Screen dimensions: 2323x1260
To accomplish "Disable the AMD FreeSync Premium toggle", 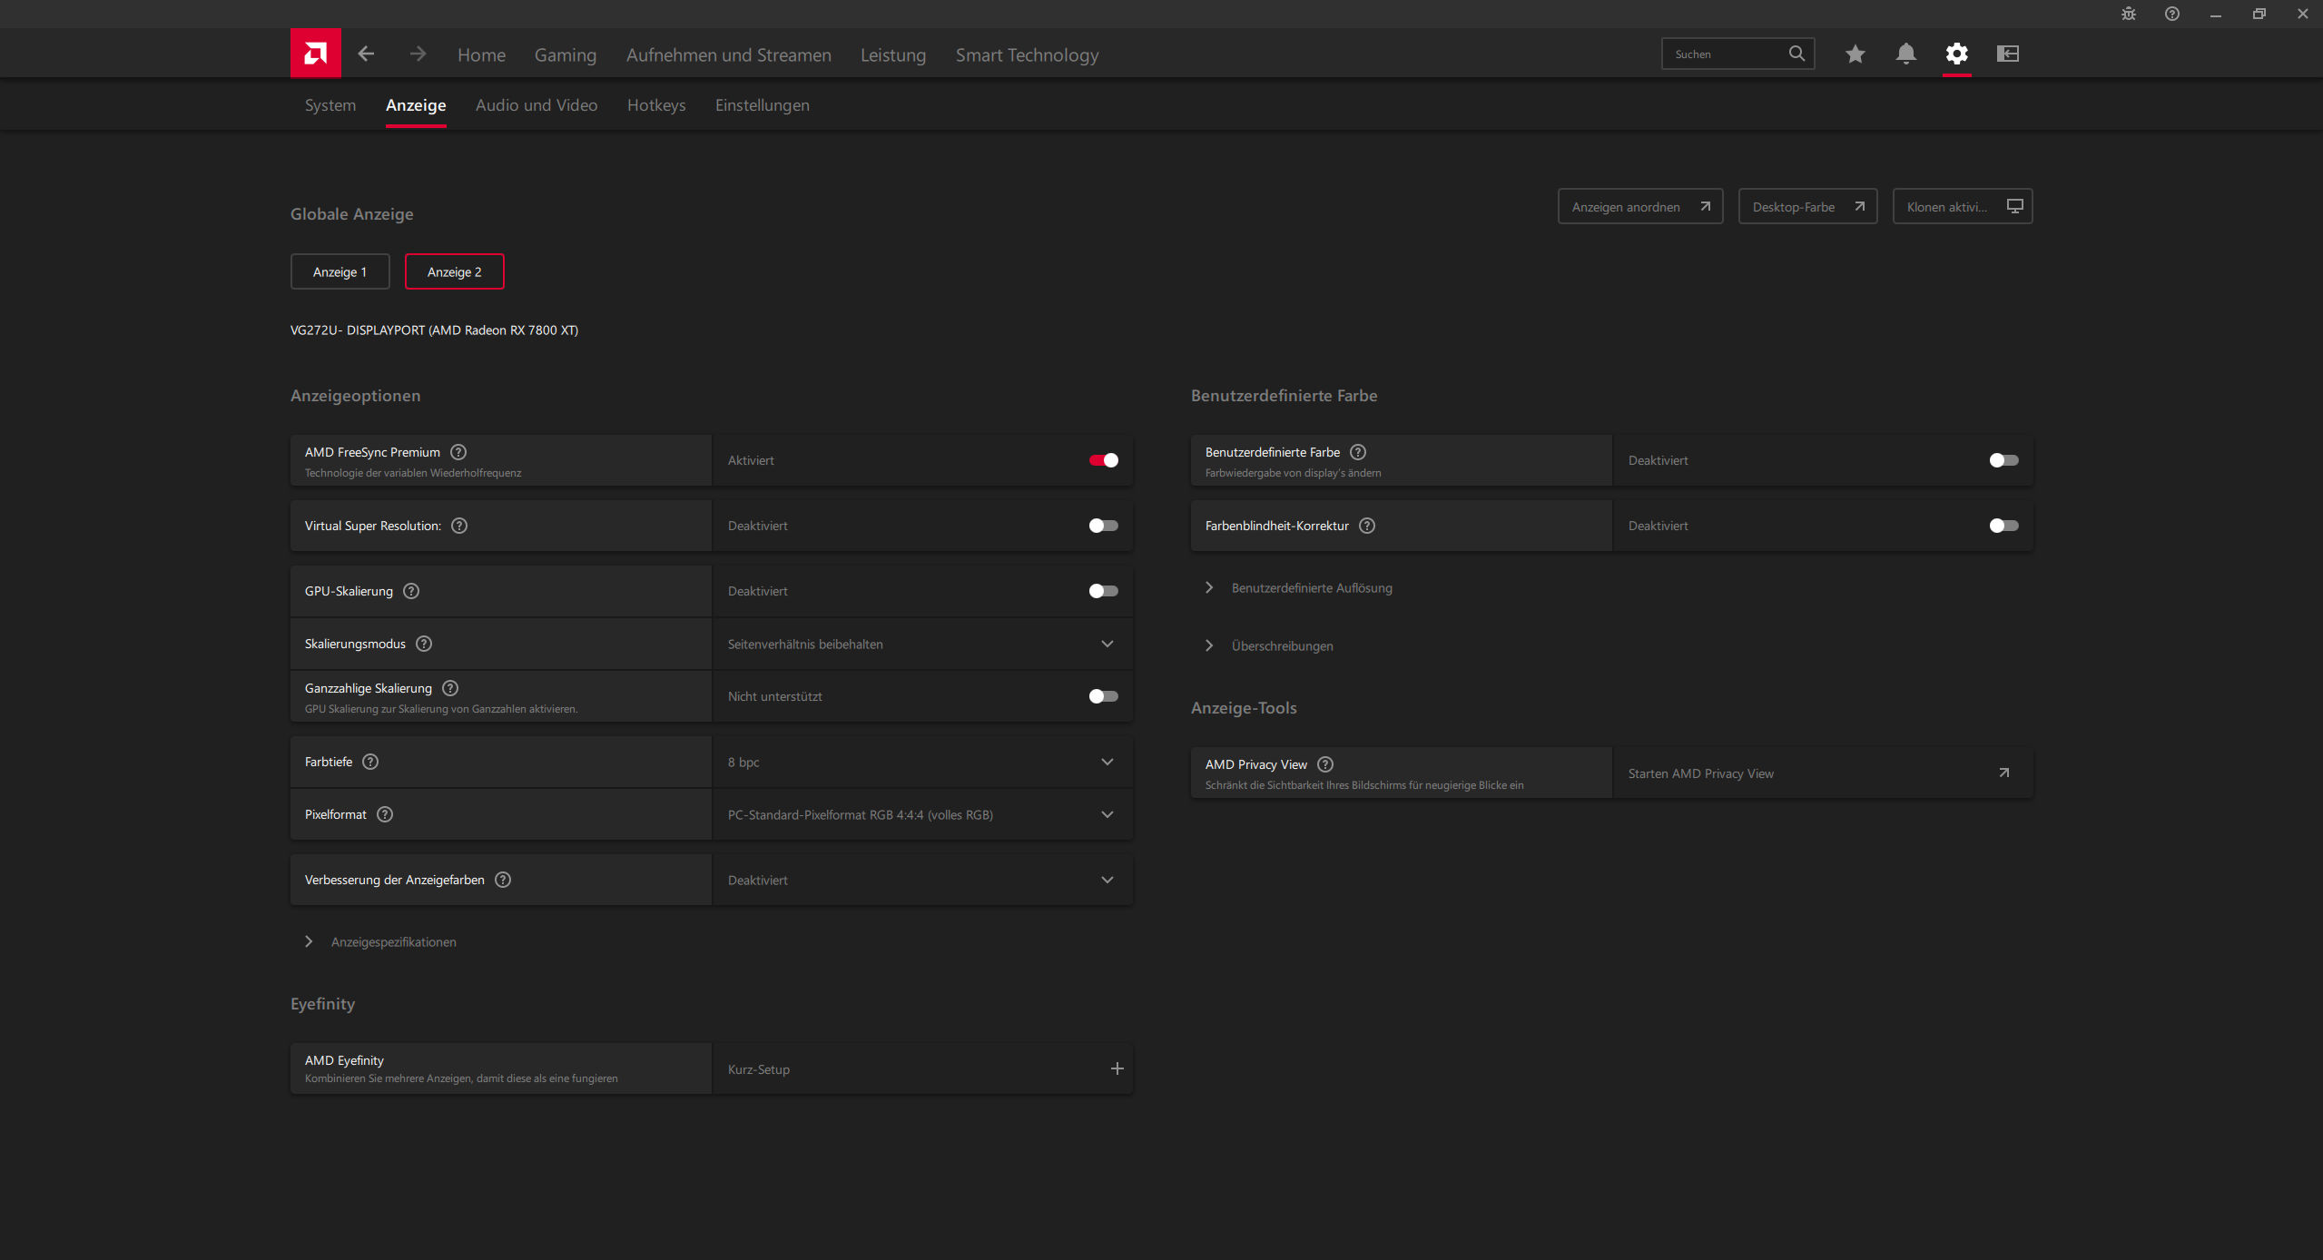I will (x=1103, y=460).
